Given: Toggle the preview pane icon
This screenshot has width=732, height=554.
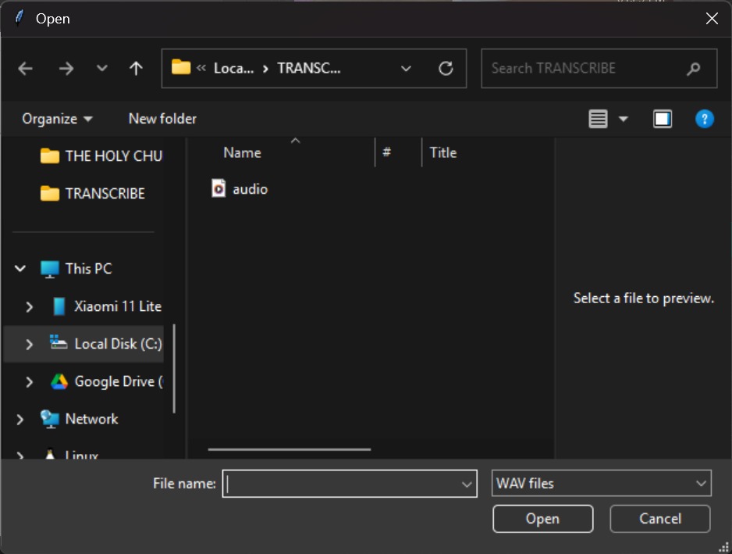Looking at the screenshot, I should coord(663,119).
